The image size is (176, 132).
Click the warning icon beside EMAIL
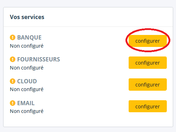tap(13, 103)
